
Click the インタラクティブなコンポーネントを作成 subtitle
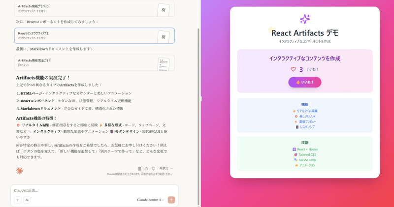pyautogui.click(x=305, y=41)
